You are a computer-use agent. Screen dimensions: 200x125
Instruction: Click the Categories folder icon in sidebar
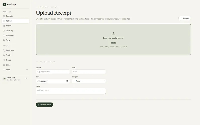pos(4,35)
